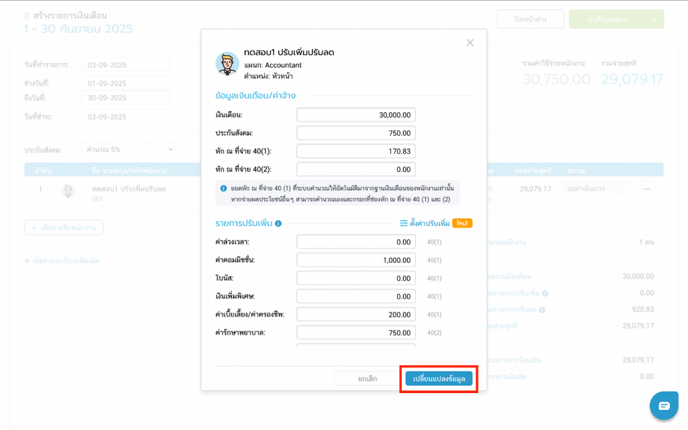Open ตั้งค่าปรับเพิ่ม settings link

coord(425,223)
